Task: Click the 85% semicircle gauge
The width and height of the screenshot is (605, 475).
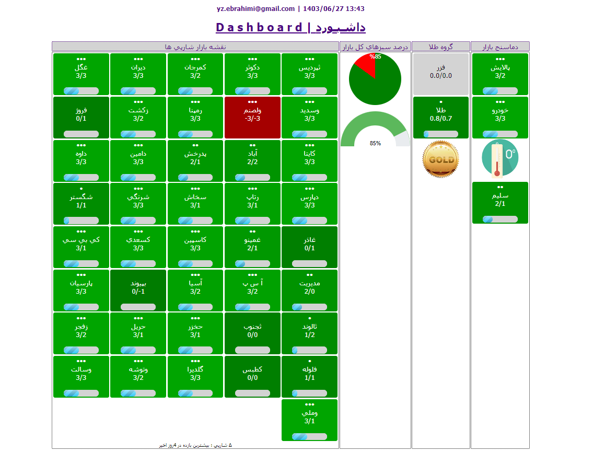Action: 375,129
